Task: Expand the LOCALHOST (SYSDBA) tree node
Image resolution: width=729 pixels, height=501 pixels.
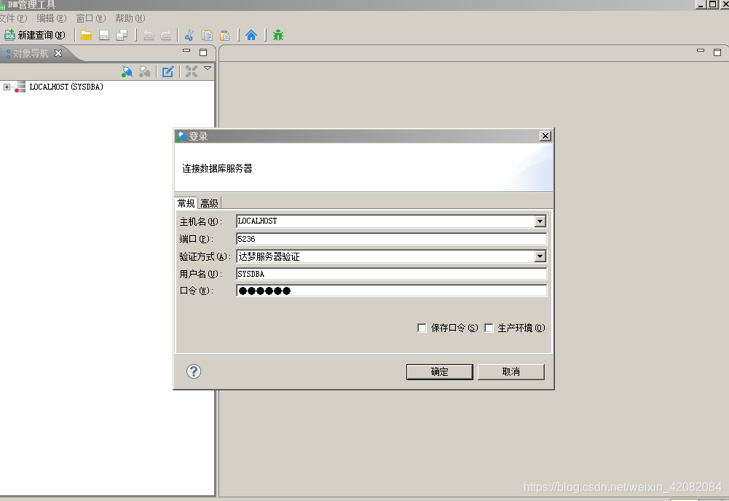Action: [7, 87]
